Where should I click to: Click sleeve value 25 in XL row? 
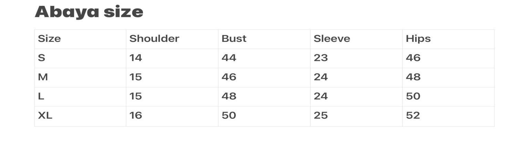tap(321, 116)
